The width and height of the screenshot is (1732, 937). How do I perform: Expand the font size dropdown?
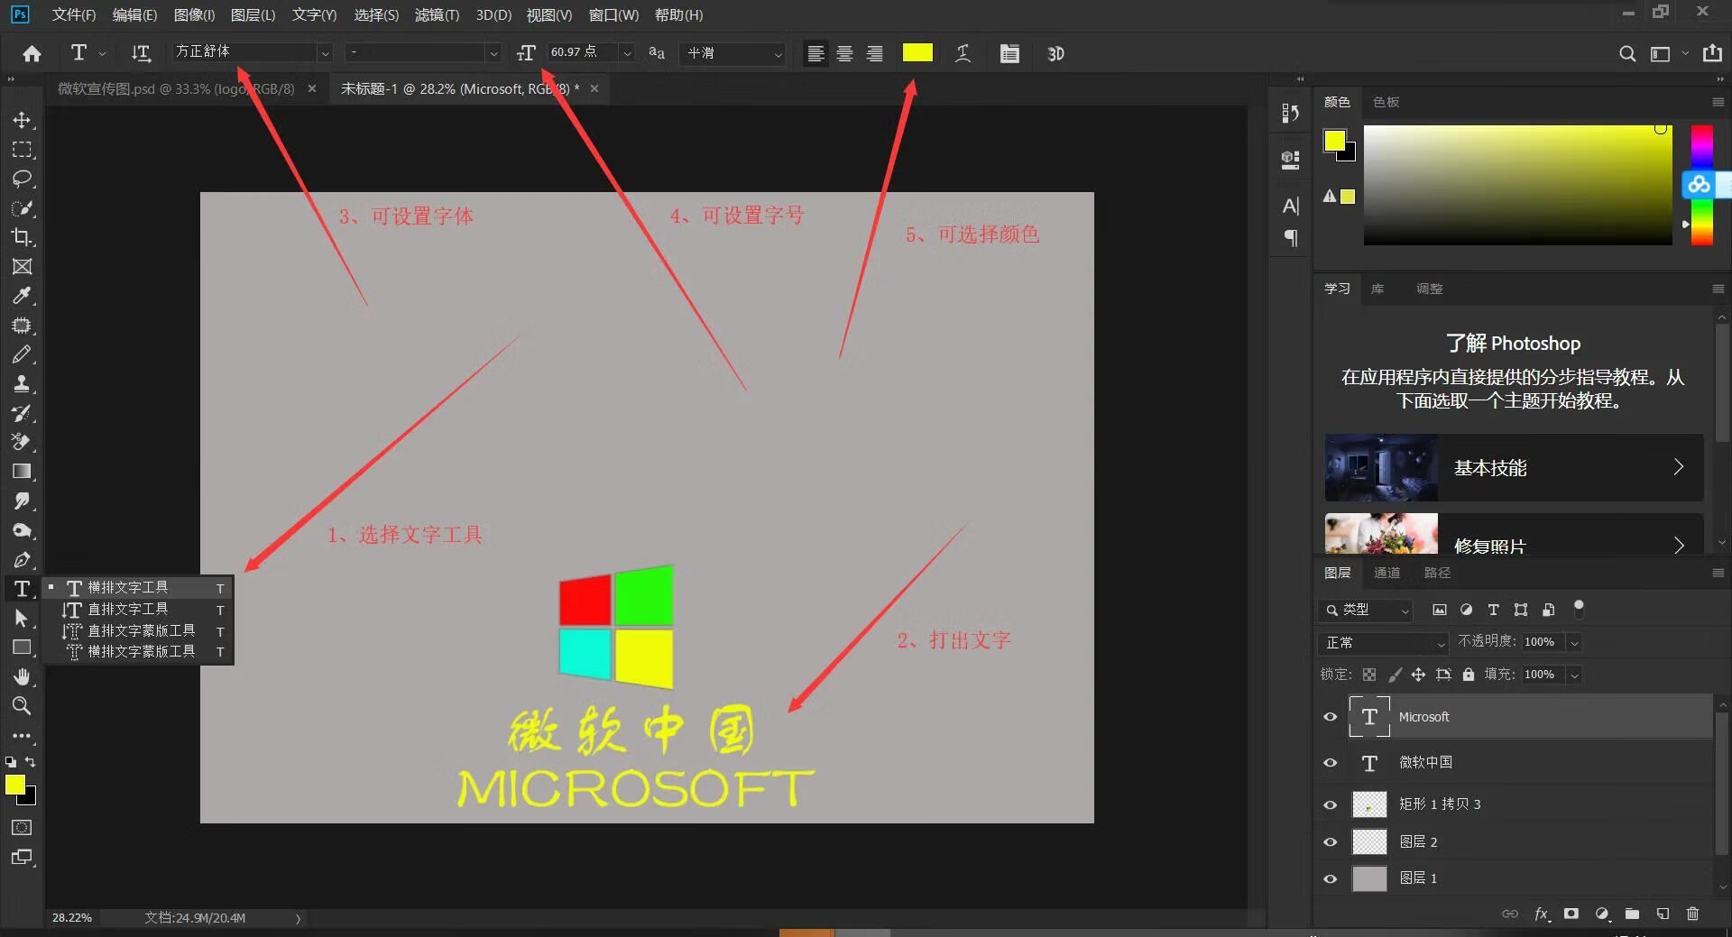click(627, 53)
